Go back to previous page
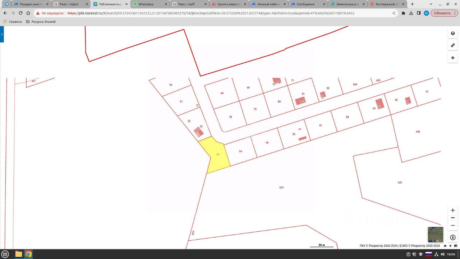The height and width of the screenshot is (259, 460). (5, 13)
